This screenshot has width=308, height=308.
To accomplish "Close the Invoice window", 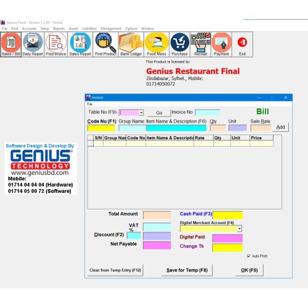I will (286, 97).
